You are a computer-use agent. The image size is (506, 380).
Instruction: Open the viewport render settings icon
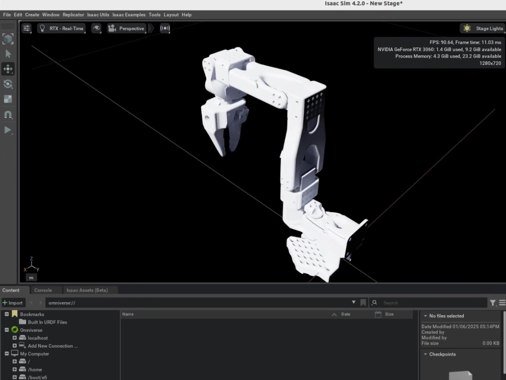coord(26,28)
